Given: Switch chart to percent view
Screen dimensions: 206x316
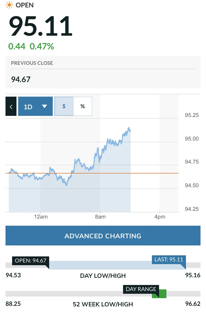Looking at the screenshot, I should (83, 106).
